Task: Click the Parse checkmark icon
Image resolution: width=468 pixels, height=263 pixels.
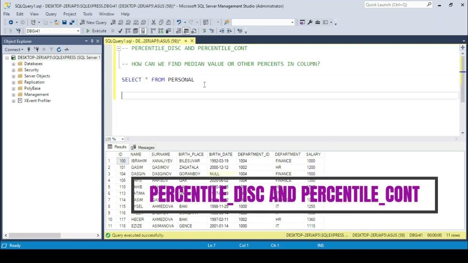Action: click(120, 31)
